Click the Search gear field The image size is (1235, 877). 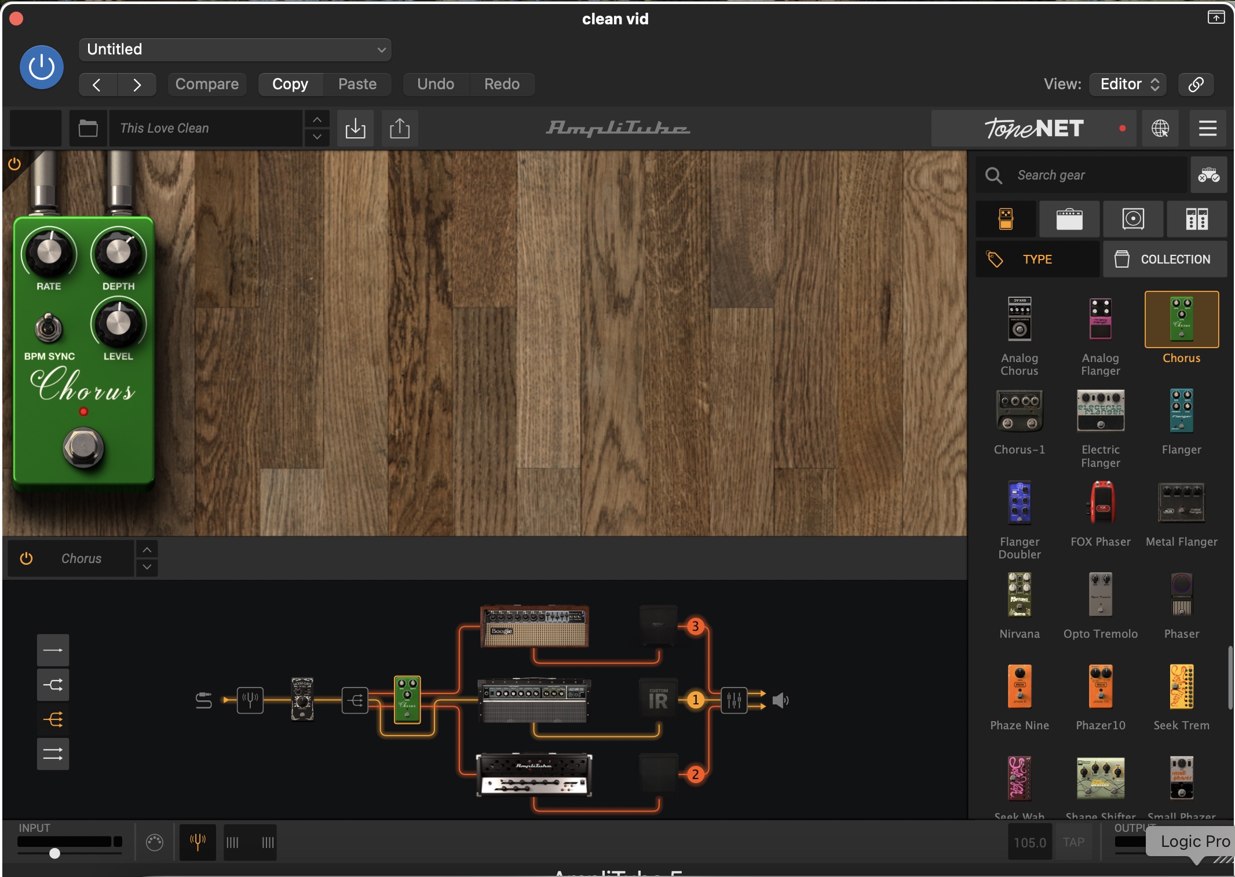click(1081, 175)
